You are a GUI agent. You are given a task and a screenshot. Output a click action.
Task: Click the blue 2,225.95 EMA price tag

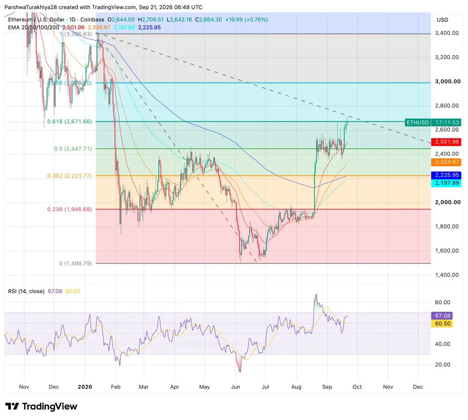[x=447, y=175]
